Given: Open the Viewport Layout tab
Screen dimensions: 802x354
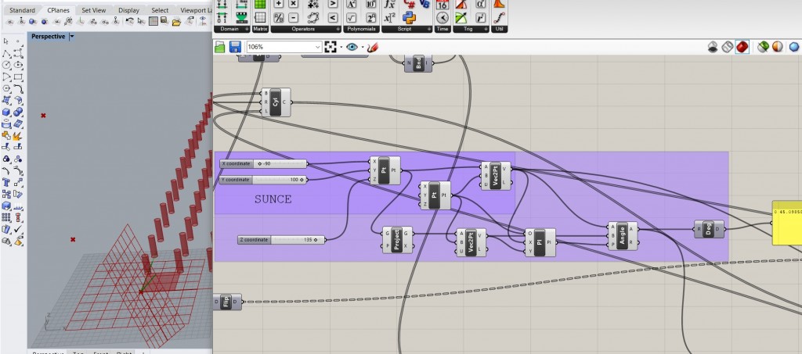Looking at the screenshot, I should (196, 10).
